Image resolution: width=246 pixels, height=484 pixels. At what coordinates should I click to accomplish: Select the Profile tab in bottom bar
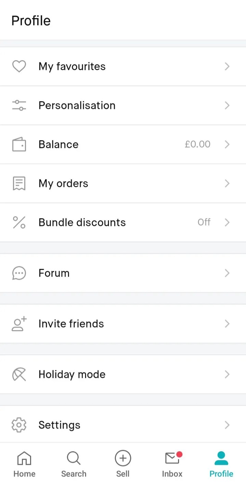(x=221, y=464)
